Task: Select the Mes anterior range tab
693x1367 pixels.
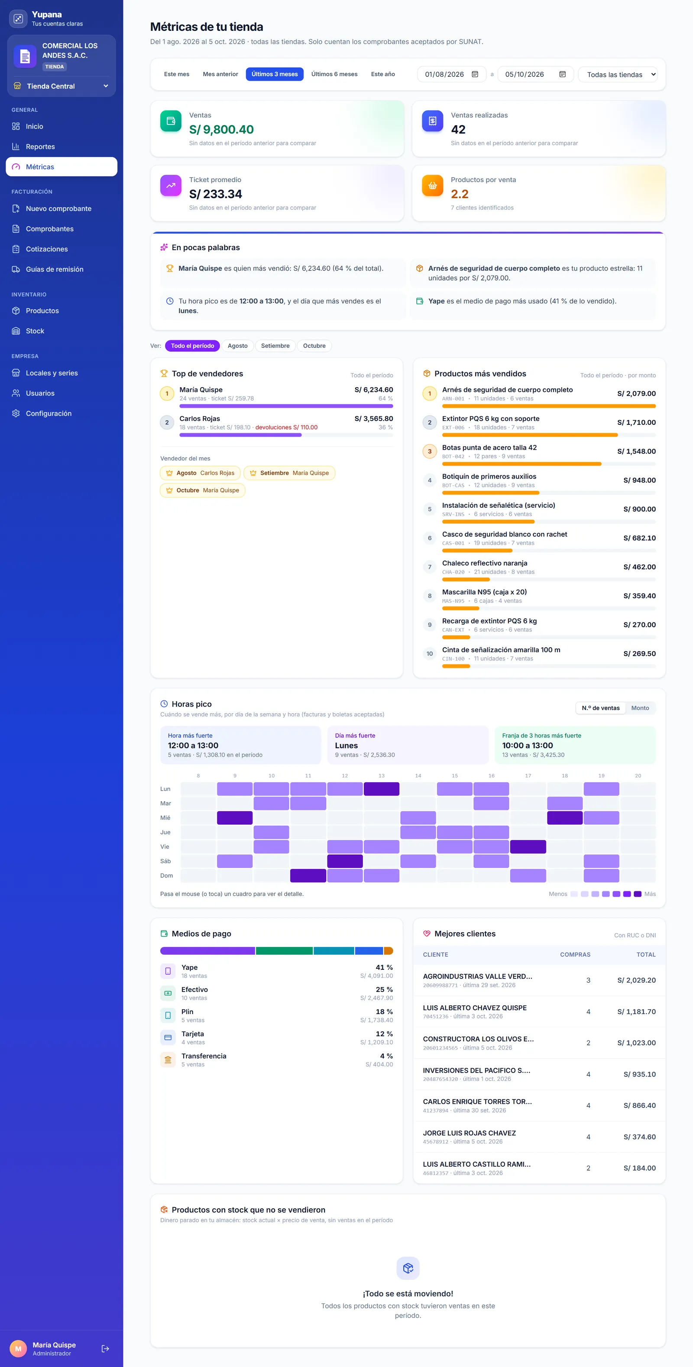Action: click(220, 74)
